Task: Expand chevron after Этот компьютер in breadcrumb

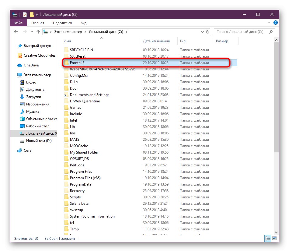Action: pos(85,32)
